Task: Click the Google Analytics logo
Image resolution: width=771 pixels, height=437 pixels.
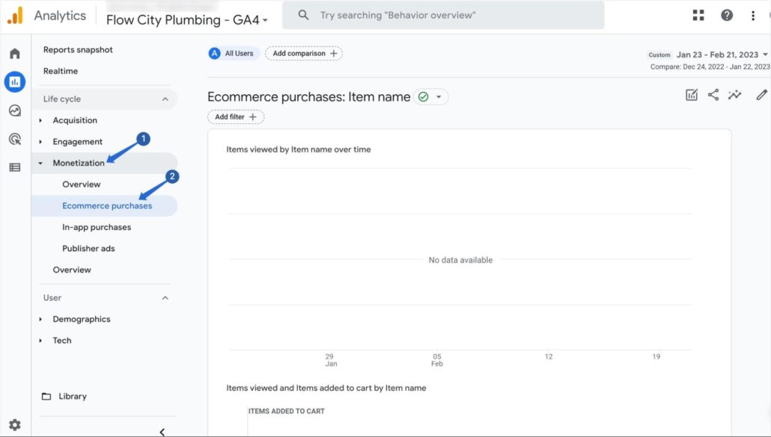Action: pos(15,15)
